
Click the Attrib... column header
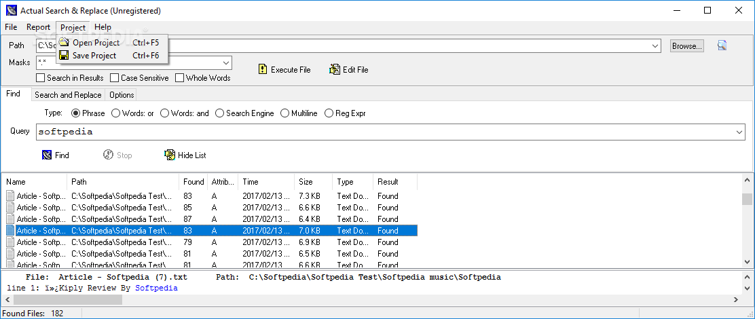tap(223, 182)
